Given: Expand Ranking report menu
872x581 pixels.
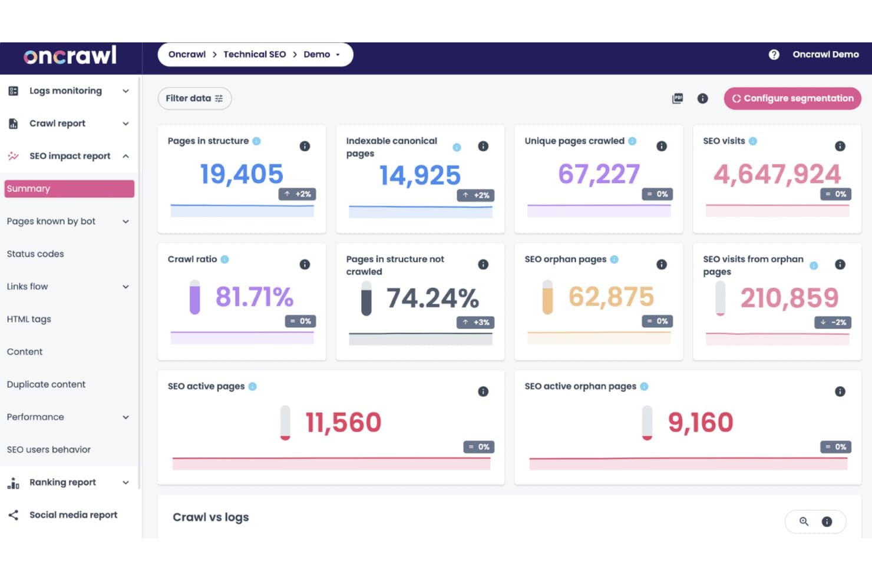Looking at the screenshot, I should coord(125,483).
